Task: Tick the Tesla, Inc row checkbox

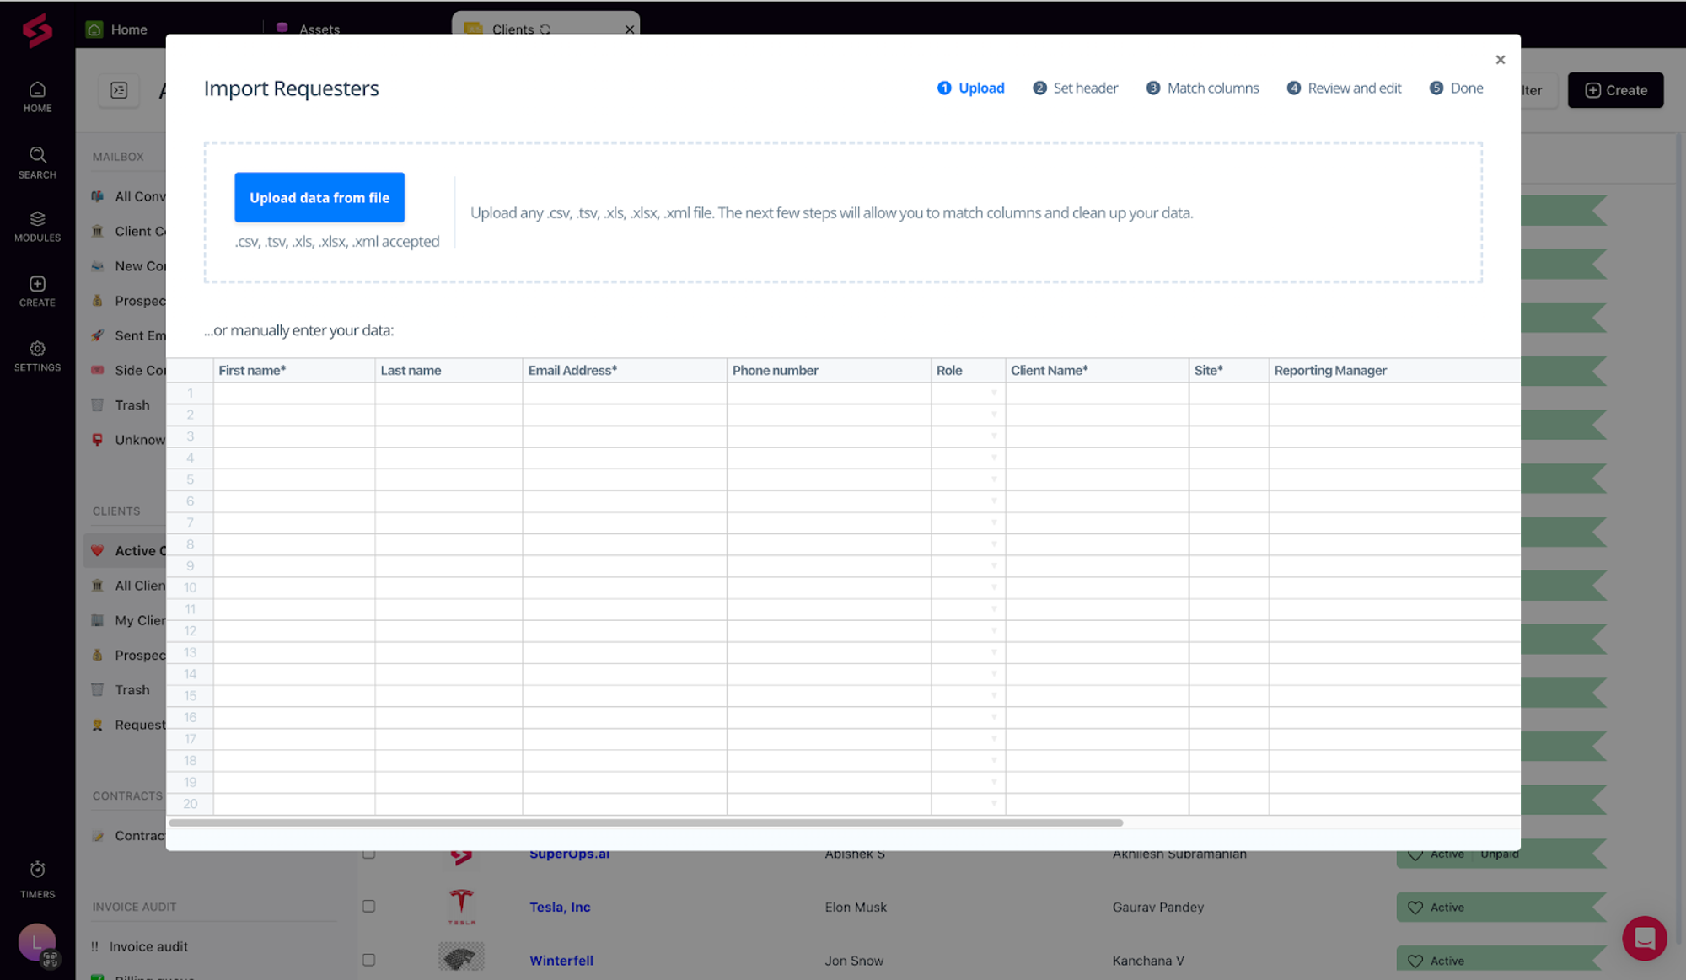Action: [368, 907]
